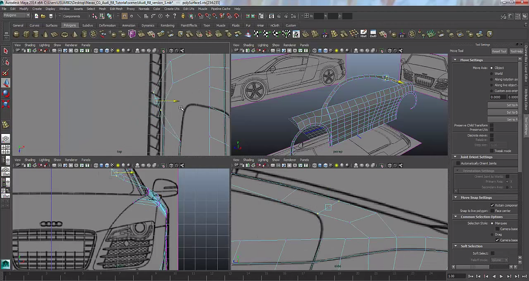Check Automatically Orient Joints
Screen dimensions: 529x281
tap(458, 163)
